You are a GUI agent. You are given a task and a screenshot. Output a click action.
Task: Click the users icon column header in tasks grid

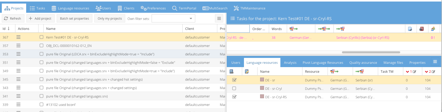tap(433, 29)
